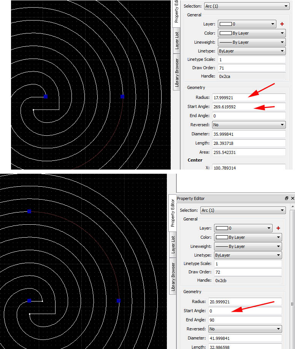
Task: Click Length field showing 32.986598
Action: coord(245,347)
